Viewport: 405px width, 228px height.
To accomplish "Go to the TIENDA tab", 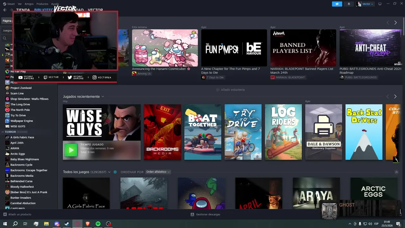I will [x=23, y=10].
